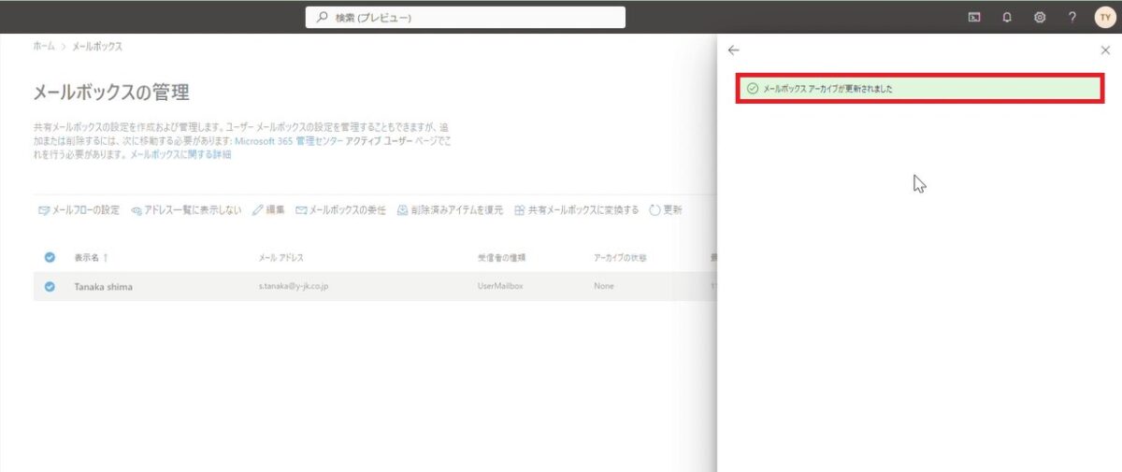Open the notifications bell

coord(1007,17)
